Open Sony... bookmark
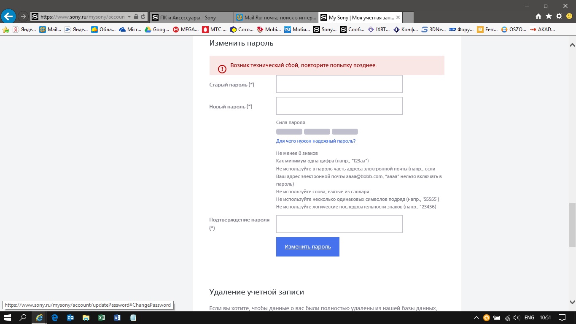576x324 pixels. [x=325, y=30]
